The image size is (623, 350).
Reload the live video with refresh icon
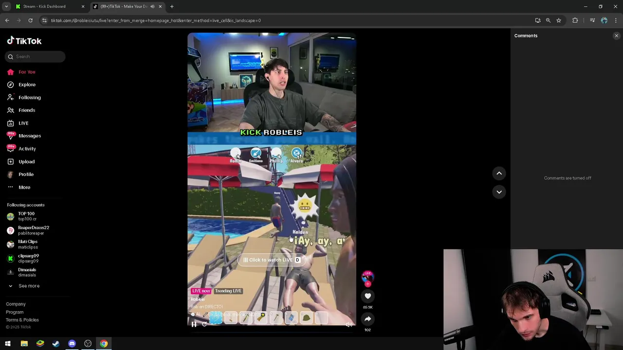point(204,324)
